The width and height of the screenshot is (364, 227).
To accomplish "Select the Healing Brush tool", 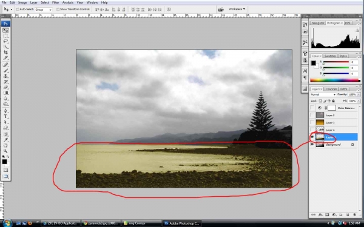I will click(5, 65).
